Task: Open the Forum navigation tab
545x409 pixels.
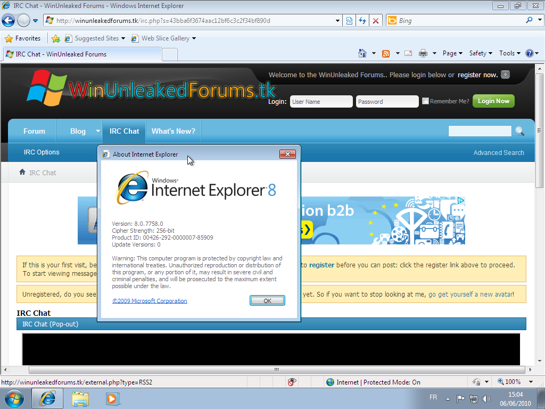Action: pyautogui.click(x=34, y=131)
